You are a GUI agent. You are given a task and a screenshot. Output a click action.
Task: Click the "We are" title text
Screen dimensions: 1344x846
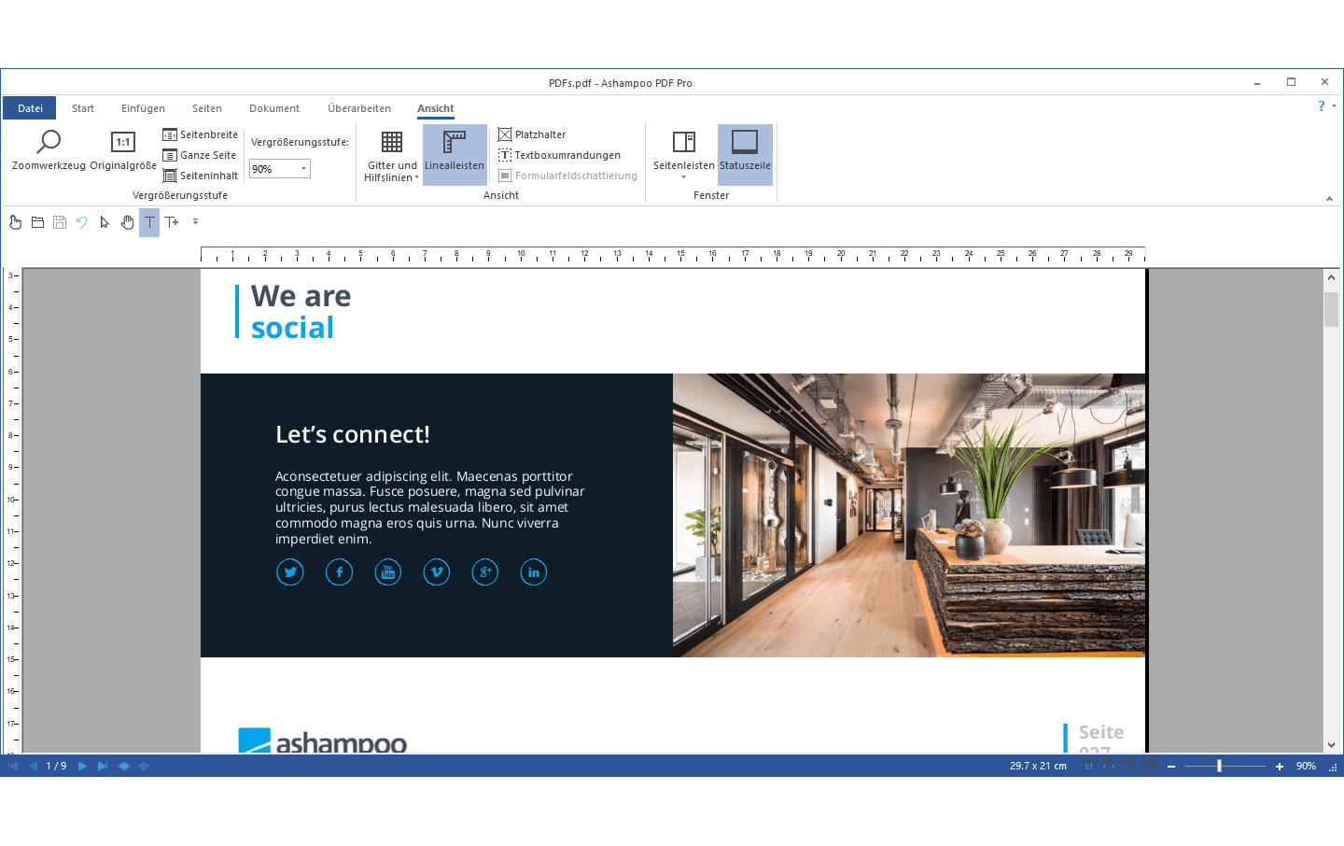pos(301,296)
